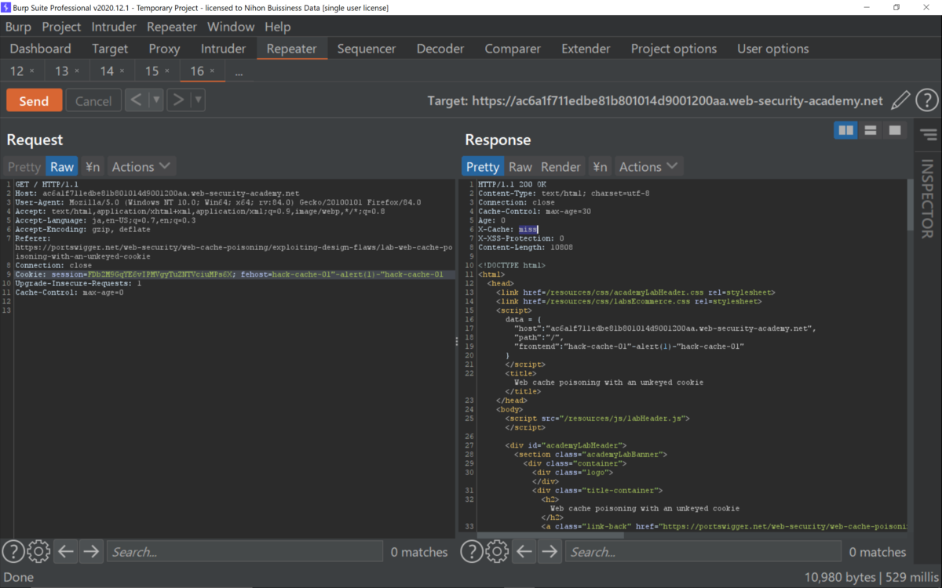Open the Help menu
The width and height of the screenshot is (942, 588).
pos(277,27)
